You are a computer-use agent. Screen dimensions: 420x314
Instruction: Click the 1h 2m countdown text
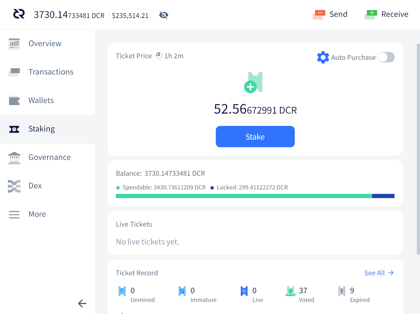pos(174,56)
